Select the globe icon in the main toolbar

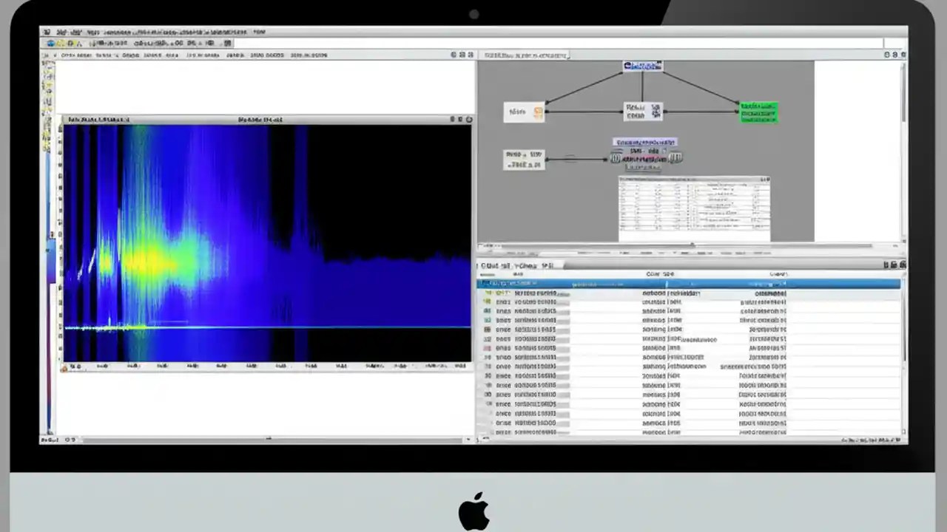coord(51,43)
